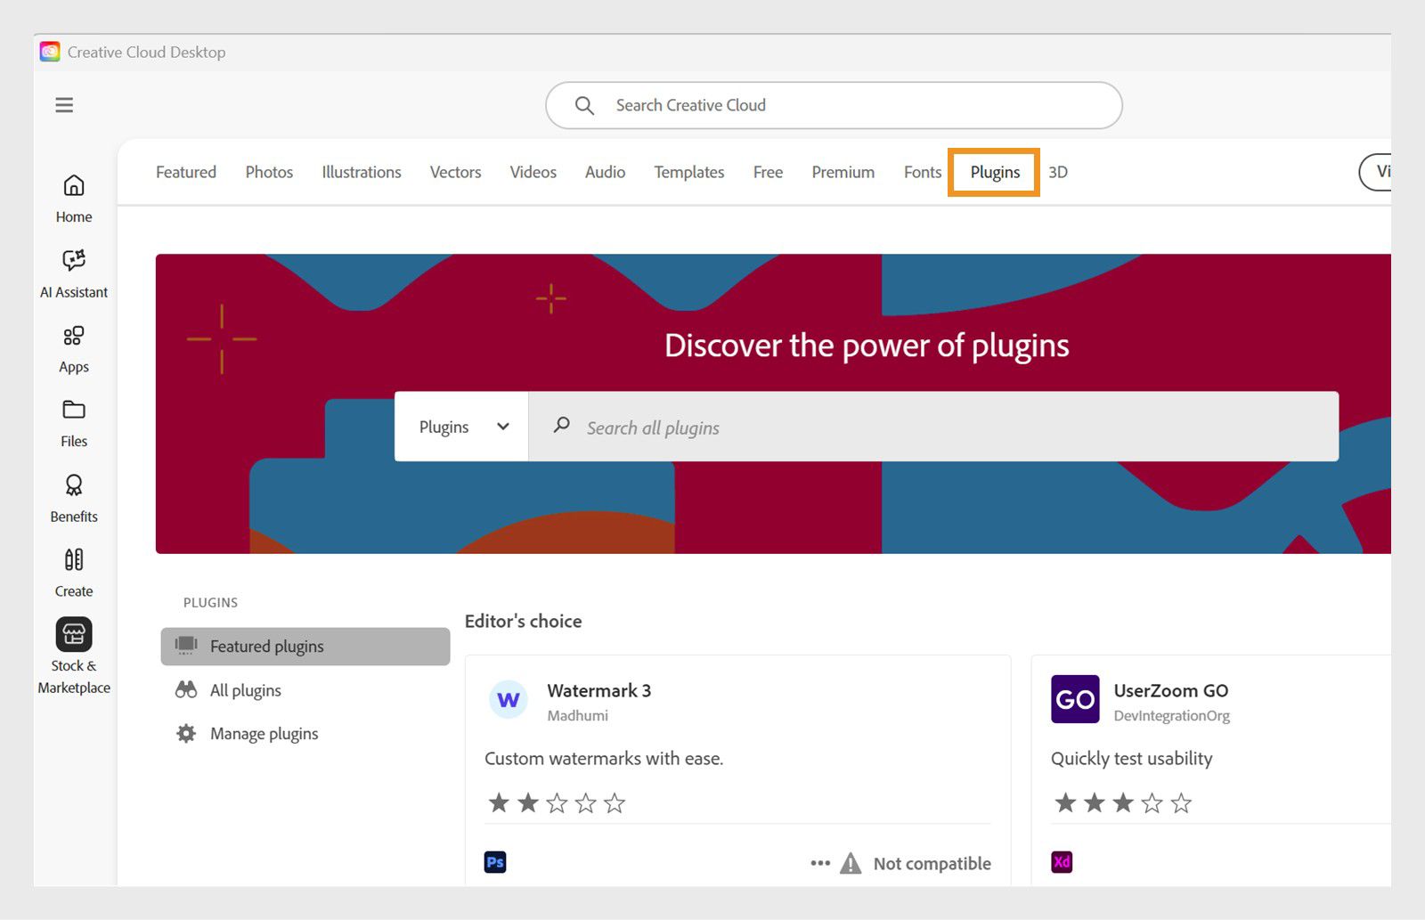
Task: Open the Apps section icon
Action: pos(74,336)
